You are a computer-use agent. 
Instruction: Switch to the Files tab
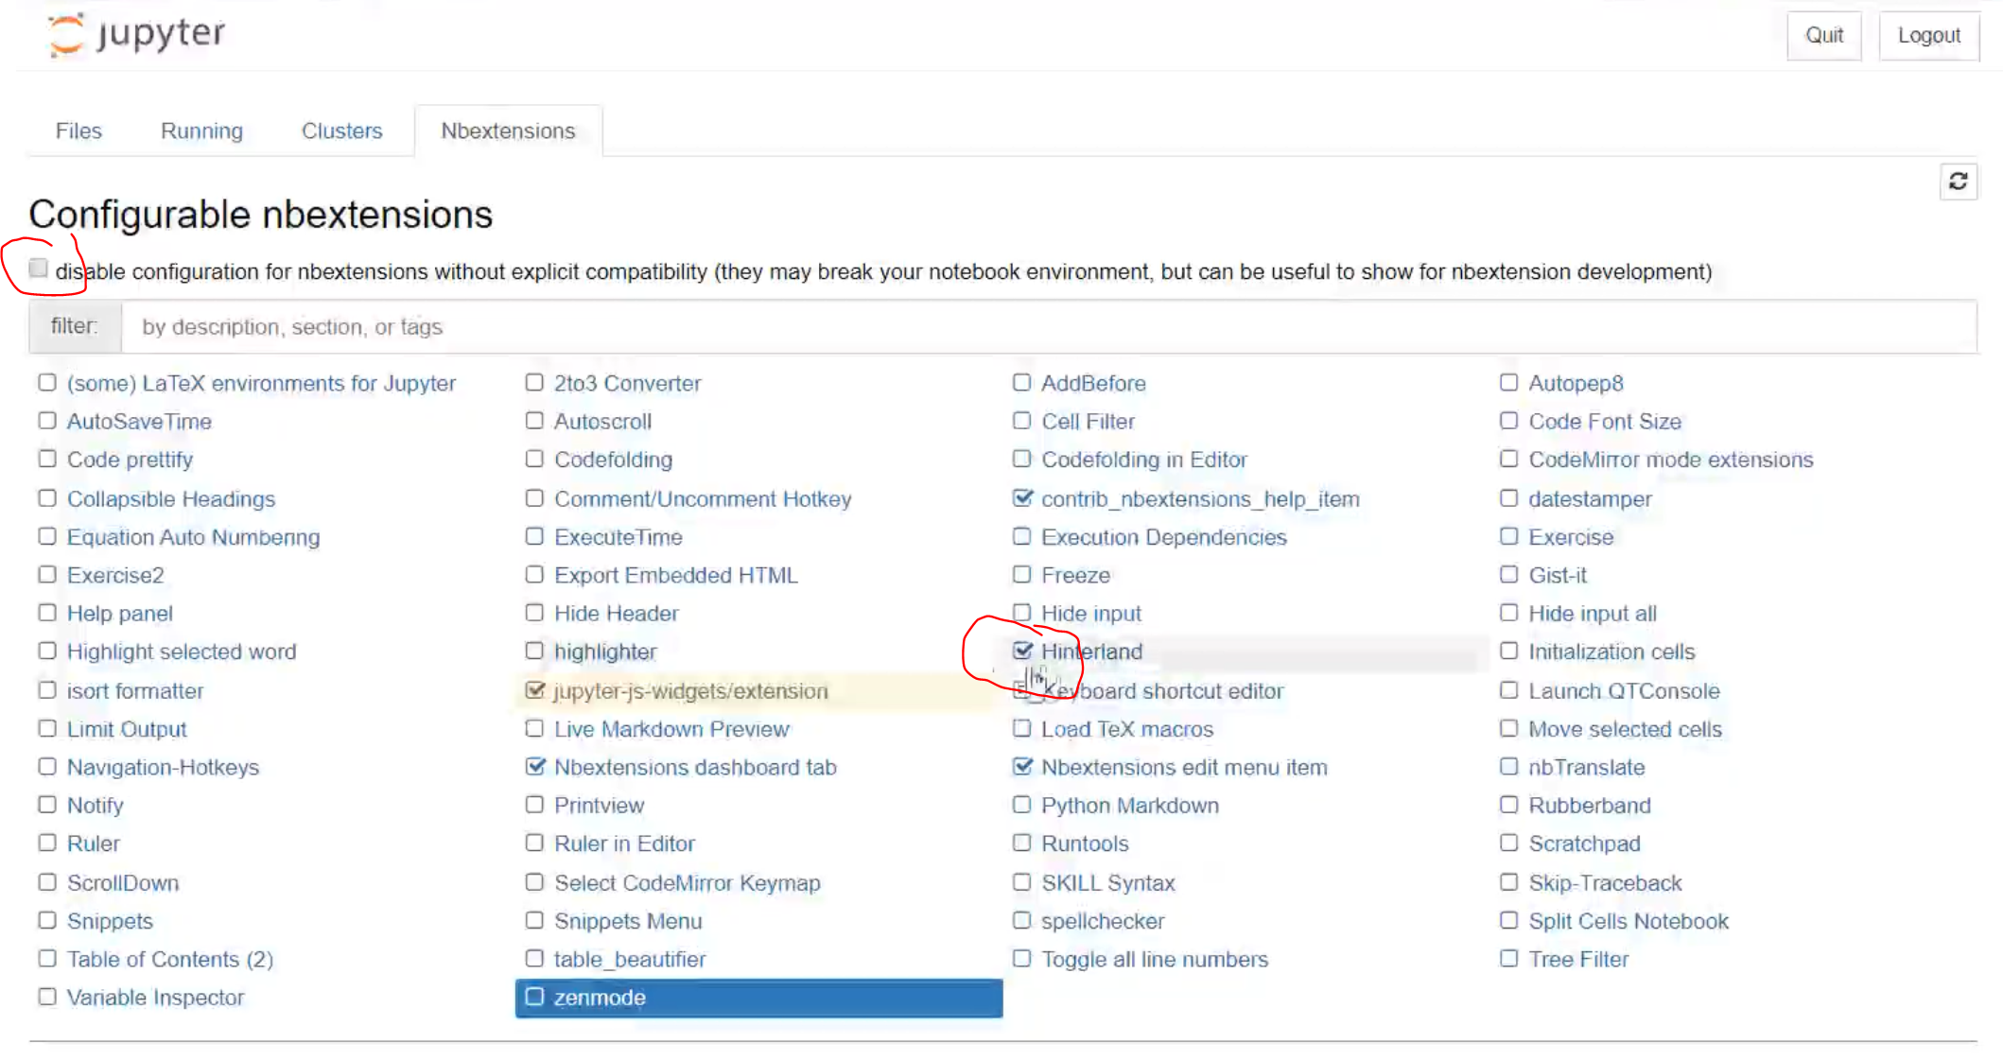click(78, 130)
